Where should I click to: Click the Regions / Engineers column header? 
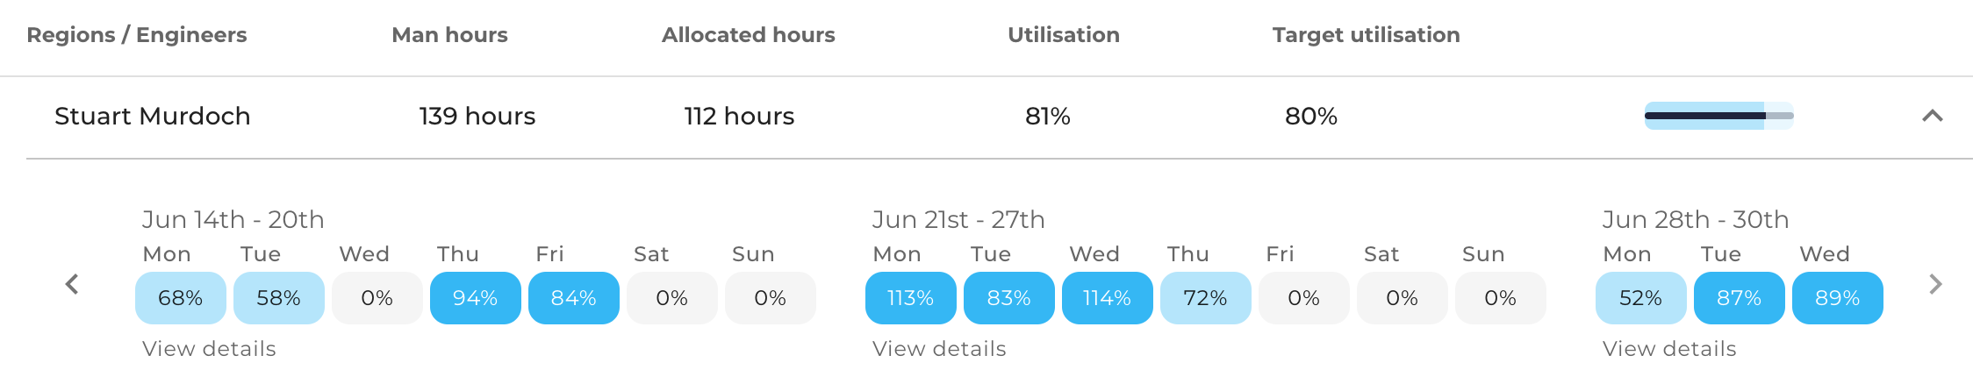pyautogui.click(x=137, y=35)
